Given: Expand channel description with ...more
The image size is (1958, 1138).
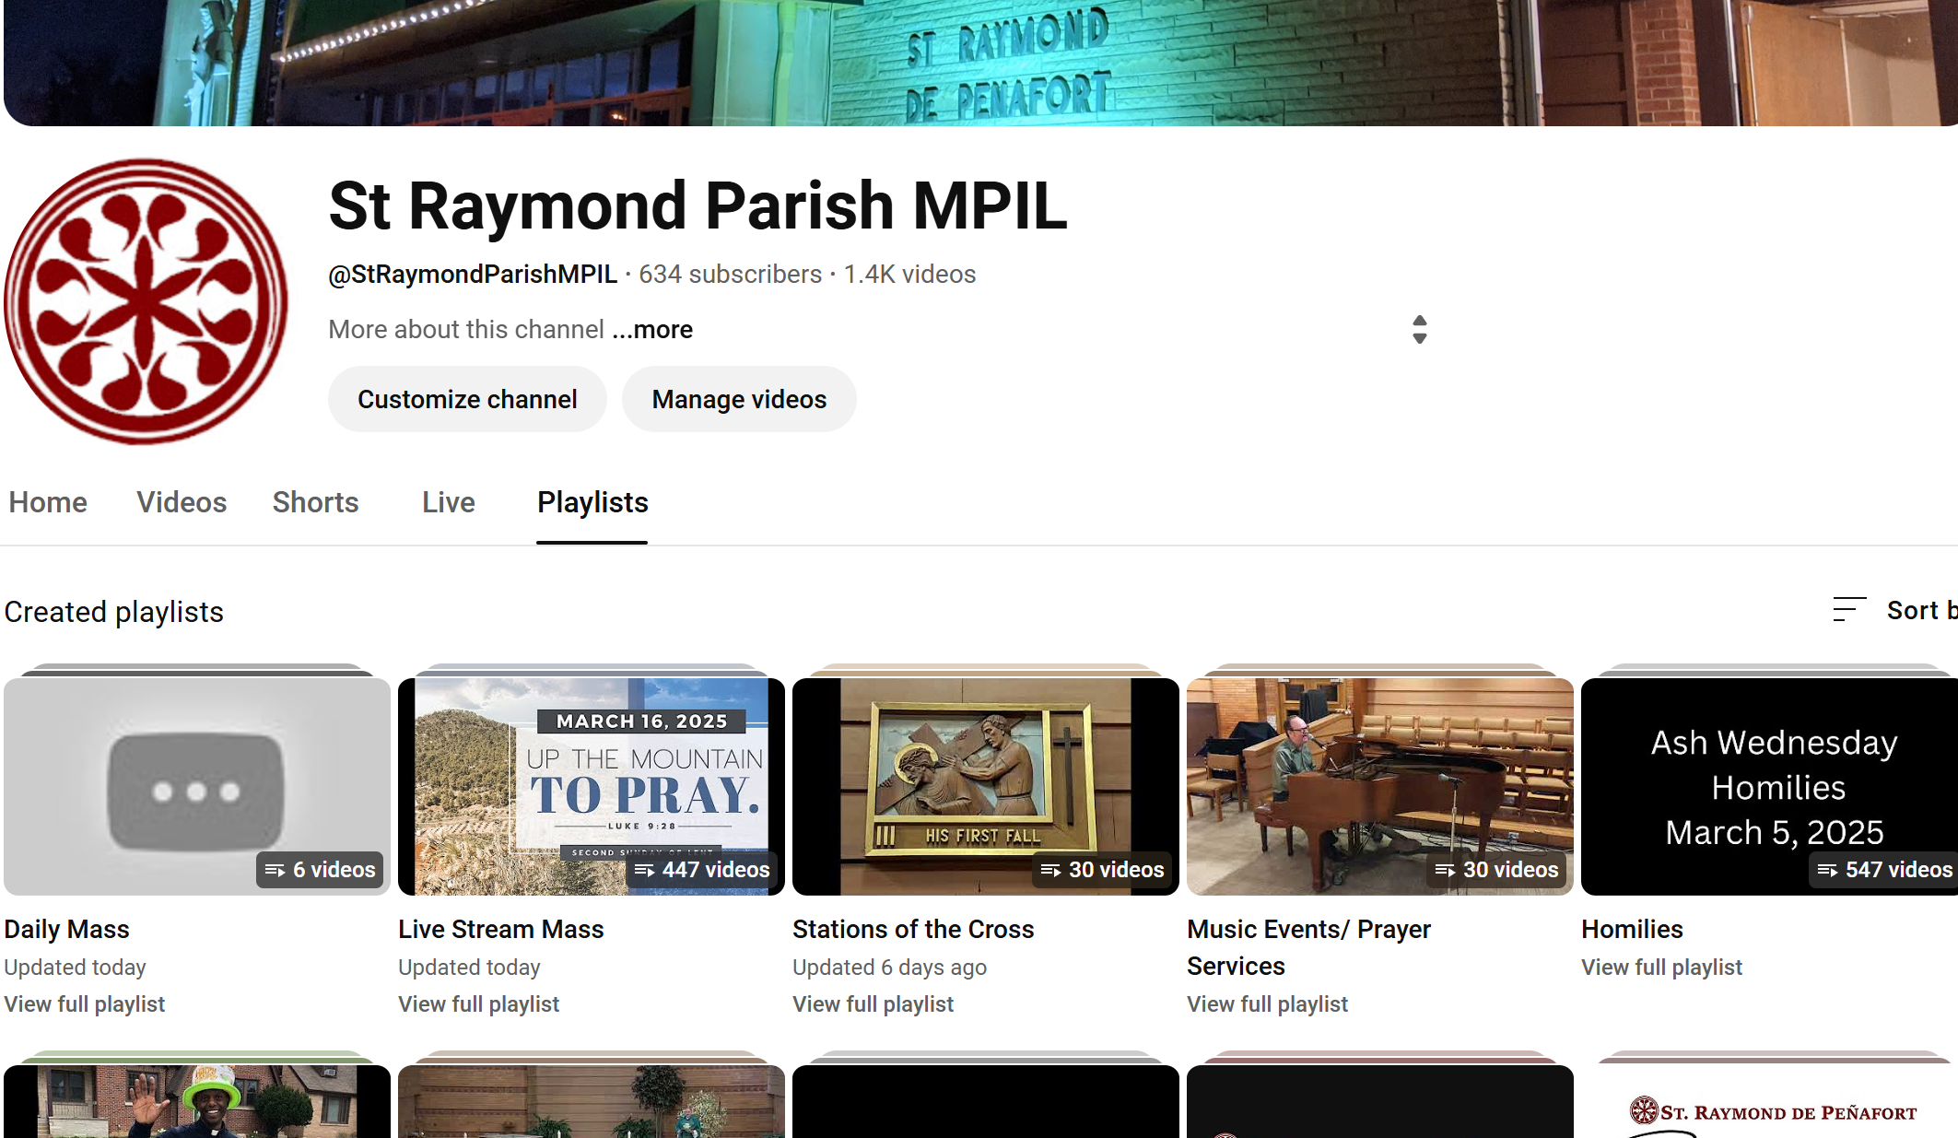Looking at the screenshot, I should coord(652,329).
